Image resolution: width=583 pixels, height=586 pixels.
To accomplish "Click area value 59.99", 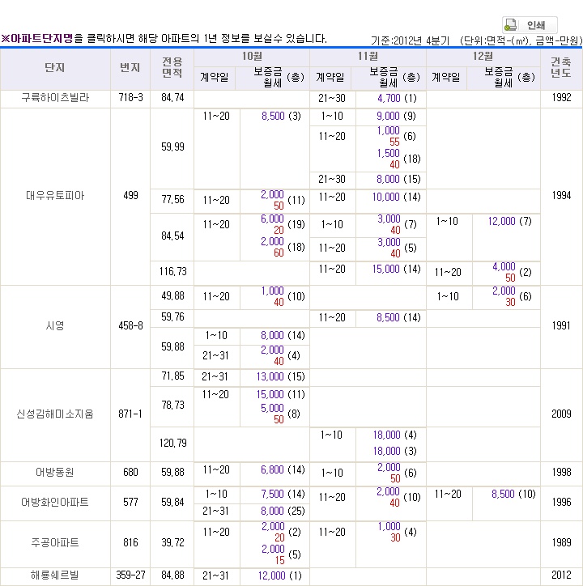I will click(x=172, y=146).
